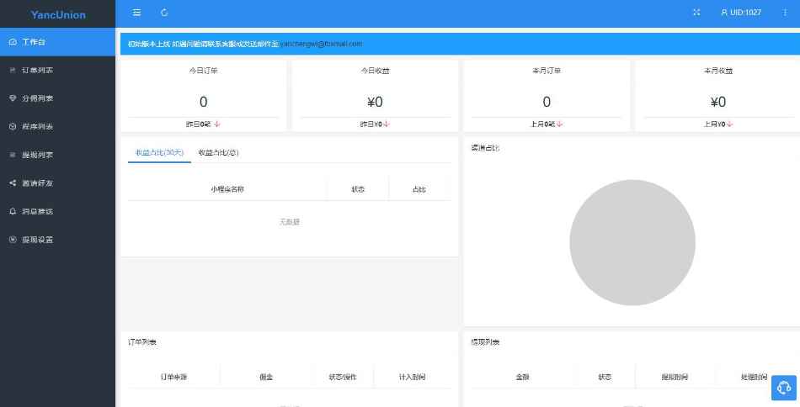
Task: Click the share icon for 邀请好友
Action: [13, 183]
